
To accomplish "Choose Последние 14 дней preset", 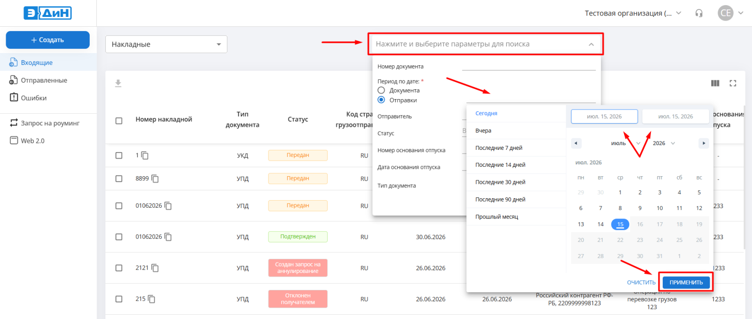I will pos(517,165).
